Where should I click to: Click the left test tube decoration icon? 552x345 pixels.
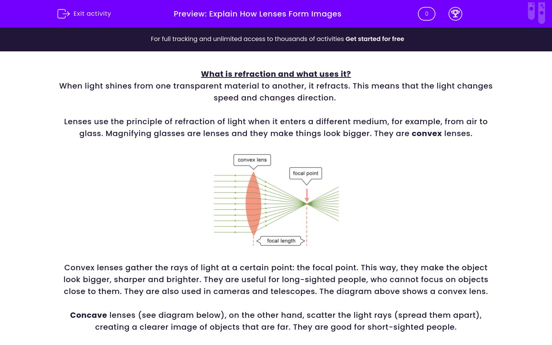(x=531, y=11)
